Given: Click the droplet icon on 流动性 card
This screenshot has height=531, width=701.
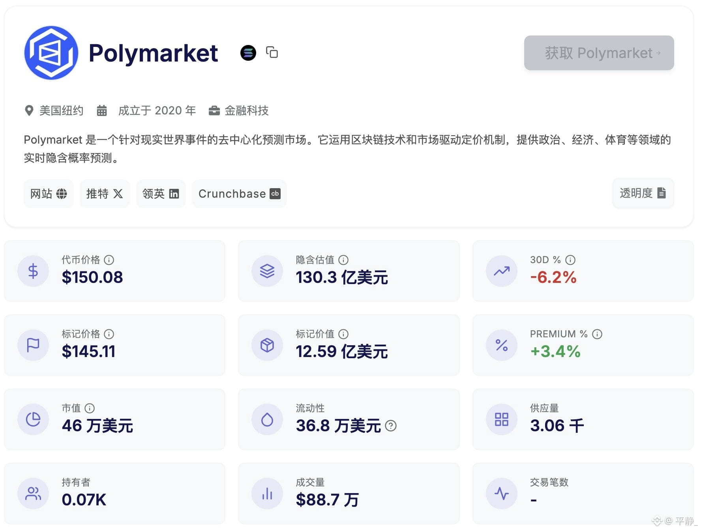Looking at the screenshot, I should tap(267, 419).
